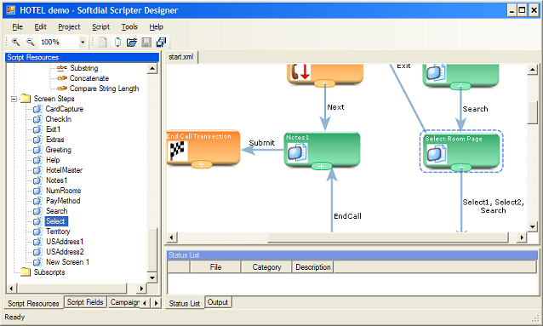Click the Save All toolbar icon

tap(162, 43)
